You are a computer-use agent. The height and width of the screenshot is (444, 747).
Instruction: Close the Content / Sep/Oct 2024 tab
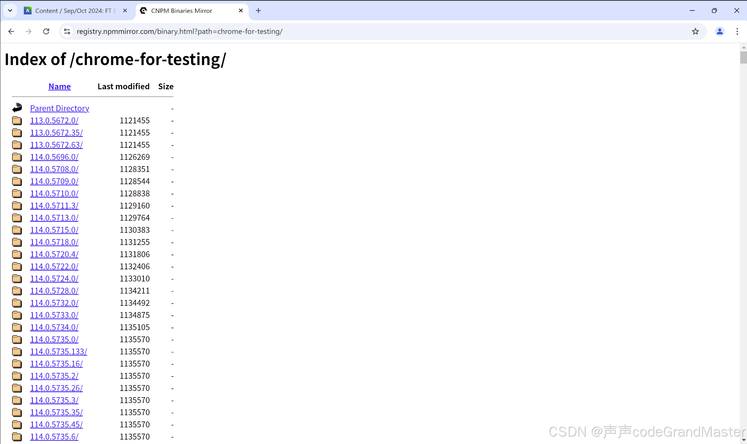(x=125, y=11)
